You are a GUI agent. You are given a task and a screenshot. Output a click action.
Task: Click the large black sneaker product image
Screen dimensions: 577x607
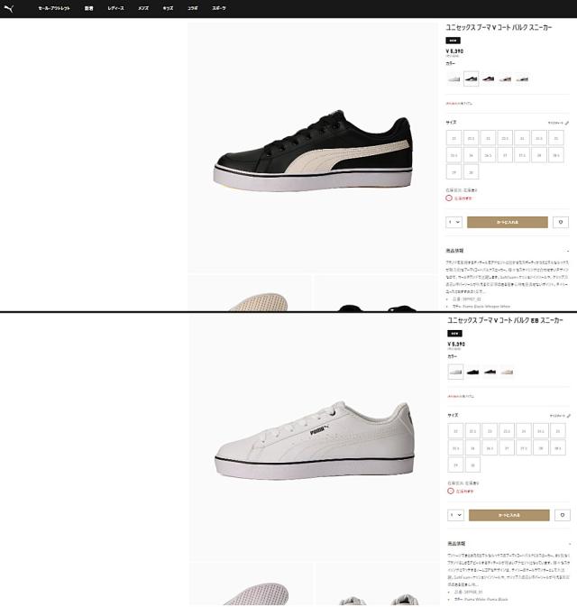313,148
